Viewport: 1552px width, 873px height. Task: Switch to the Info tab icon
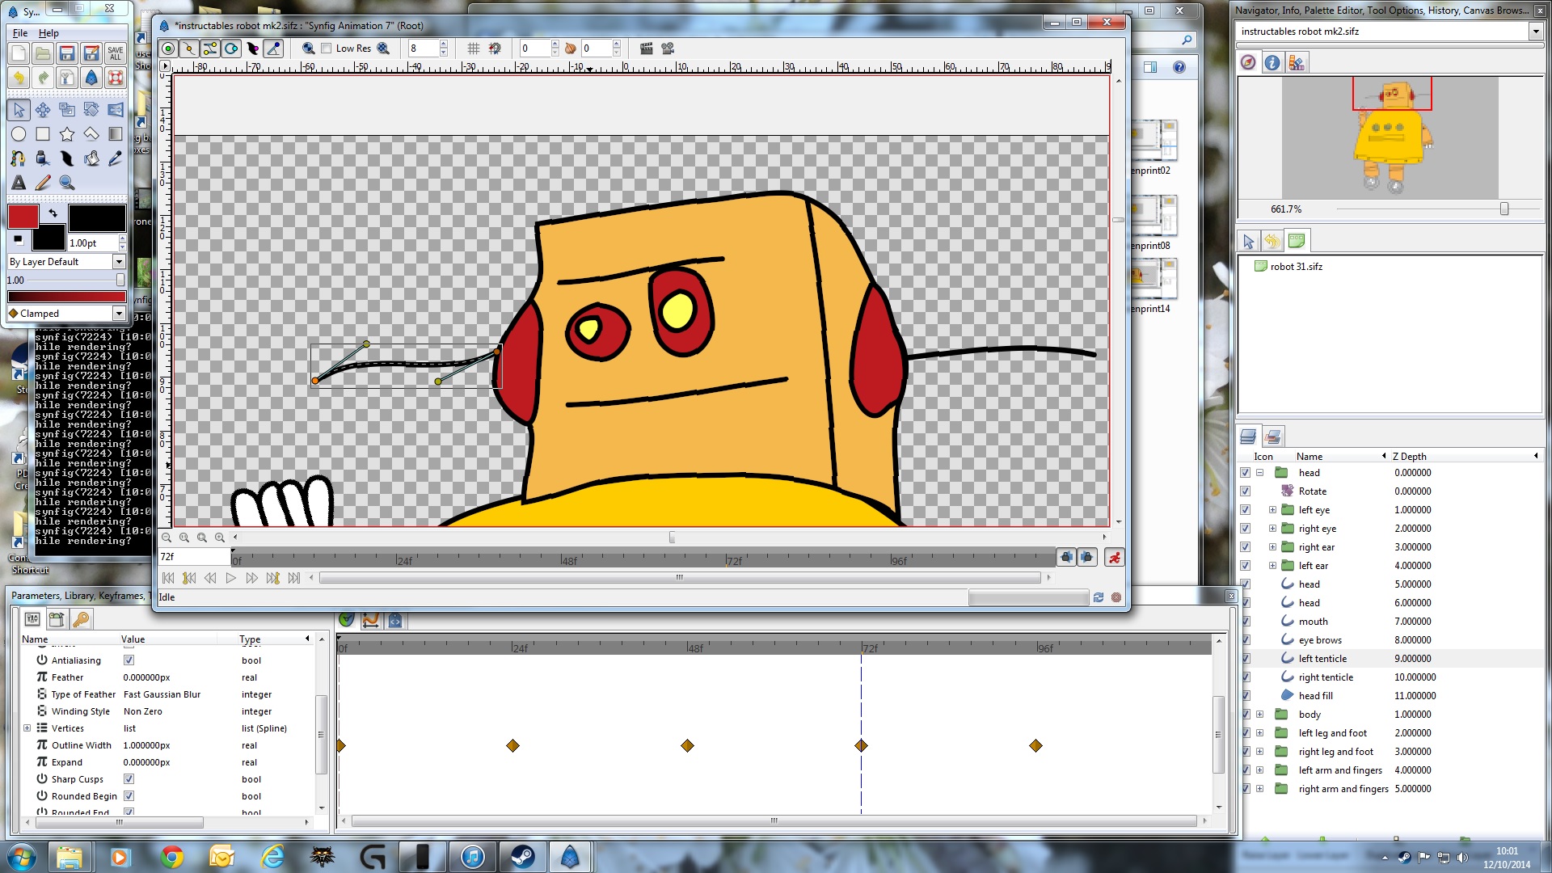pos(1272,62)
